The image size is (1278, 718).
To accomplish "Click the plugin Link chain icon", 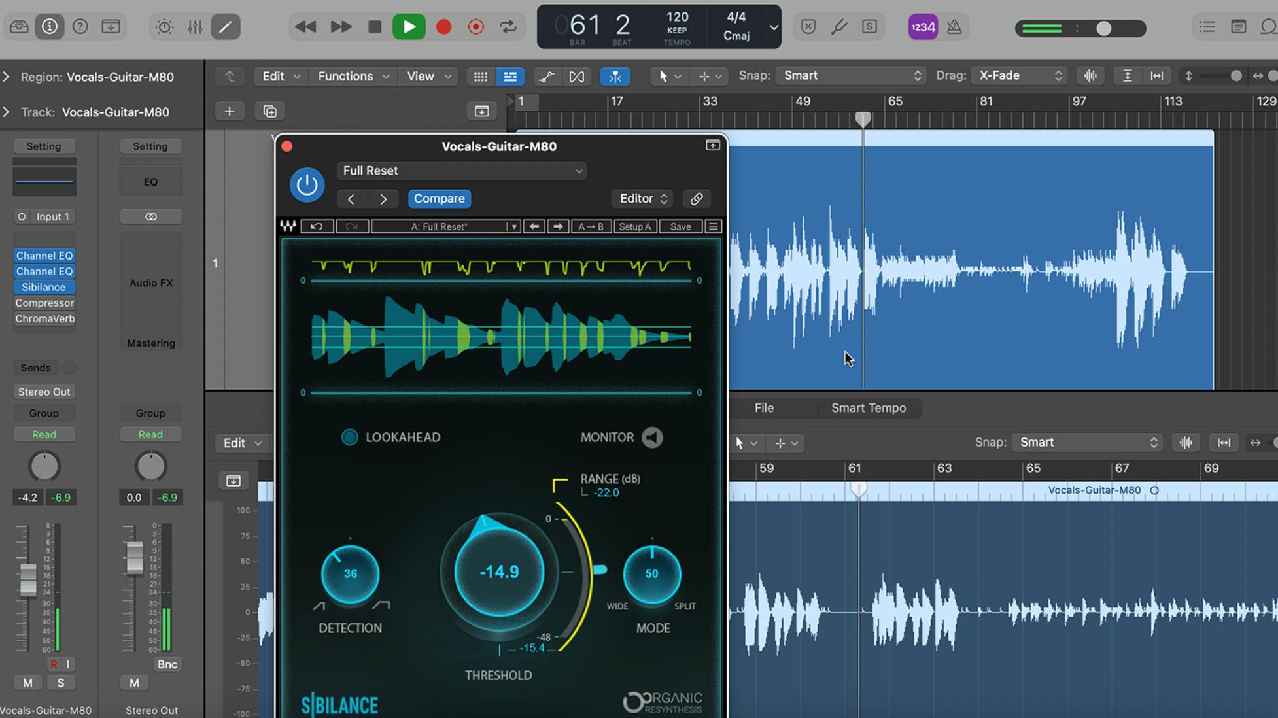I will click(x=697, y=199).
